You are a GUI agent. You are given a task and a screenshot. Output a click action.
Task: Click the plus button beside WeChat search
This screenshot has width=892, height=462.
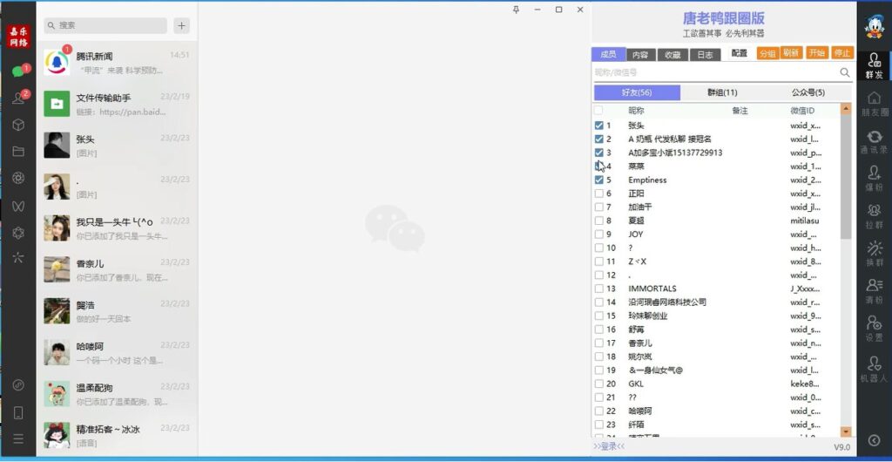click(181, 25)
